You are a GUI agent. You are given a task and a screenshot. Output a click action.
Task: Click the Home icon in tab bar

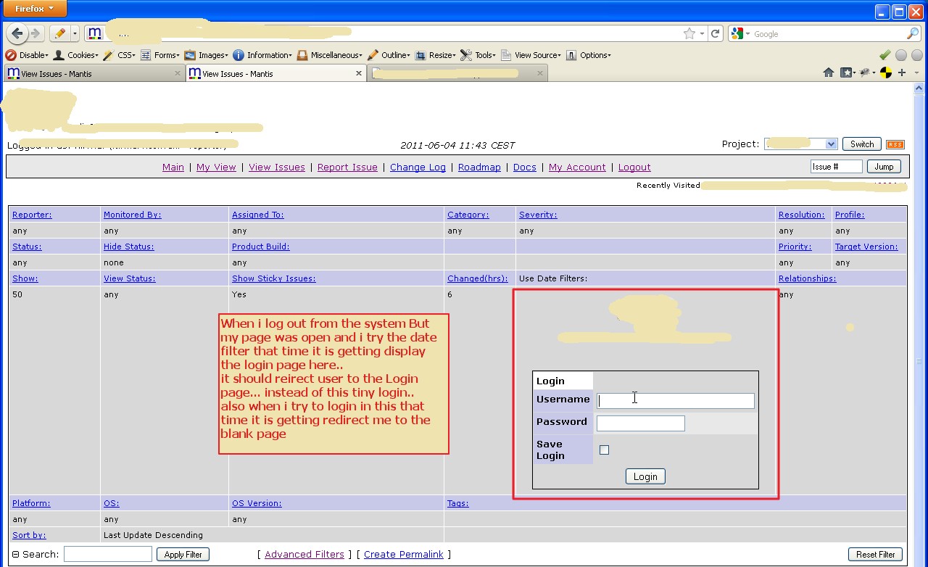tap(829, 73)
